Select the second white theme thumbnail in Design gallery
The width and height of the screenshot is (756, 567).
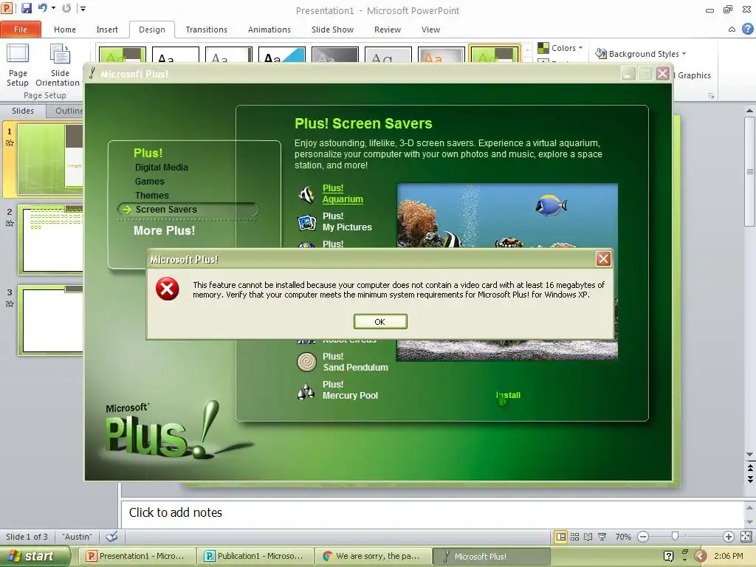pos(176,55)
